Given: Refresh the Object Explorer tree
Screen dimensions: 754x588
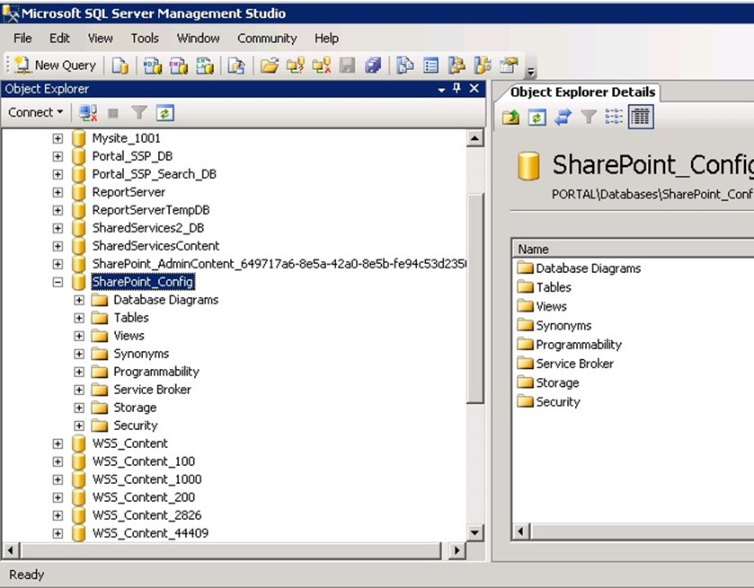Looking at the screenshot, I should click(164, 113).
